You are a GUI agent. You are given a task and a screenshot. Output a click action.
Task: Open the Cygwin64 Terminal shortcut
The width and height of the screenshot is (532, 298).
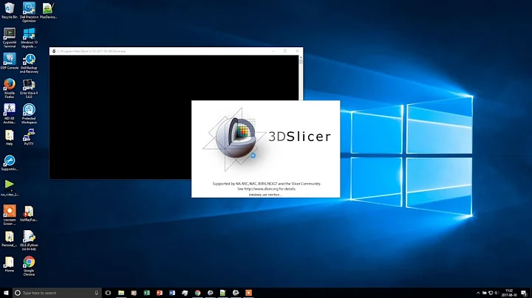(x=9, y=38)
